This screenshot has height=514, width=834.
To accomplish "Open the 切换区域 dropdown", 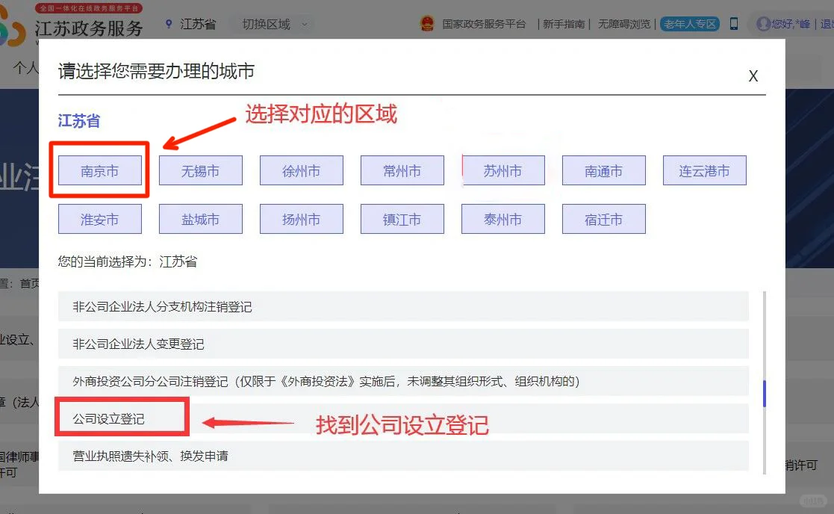I will (x=273, y=24).
